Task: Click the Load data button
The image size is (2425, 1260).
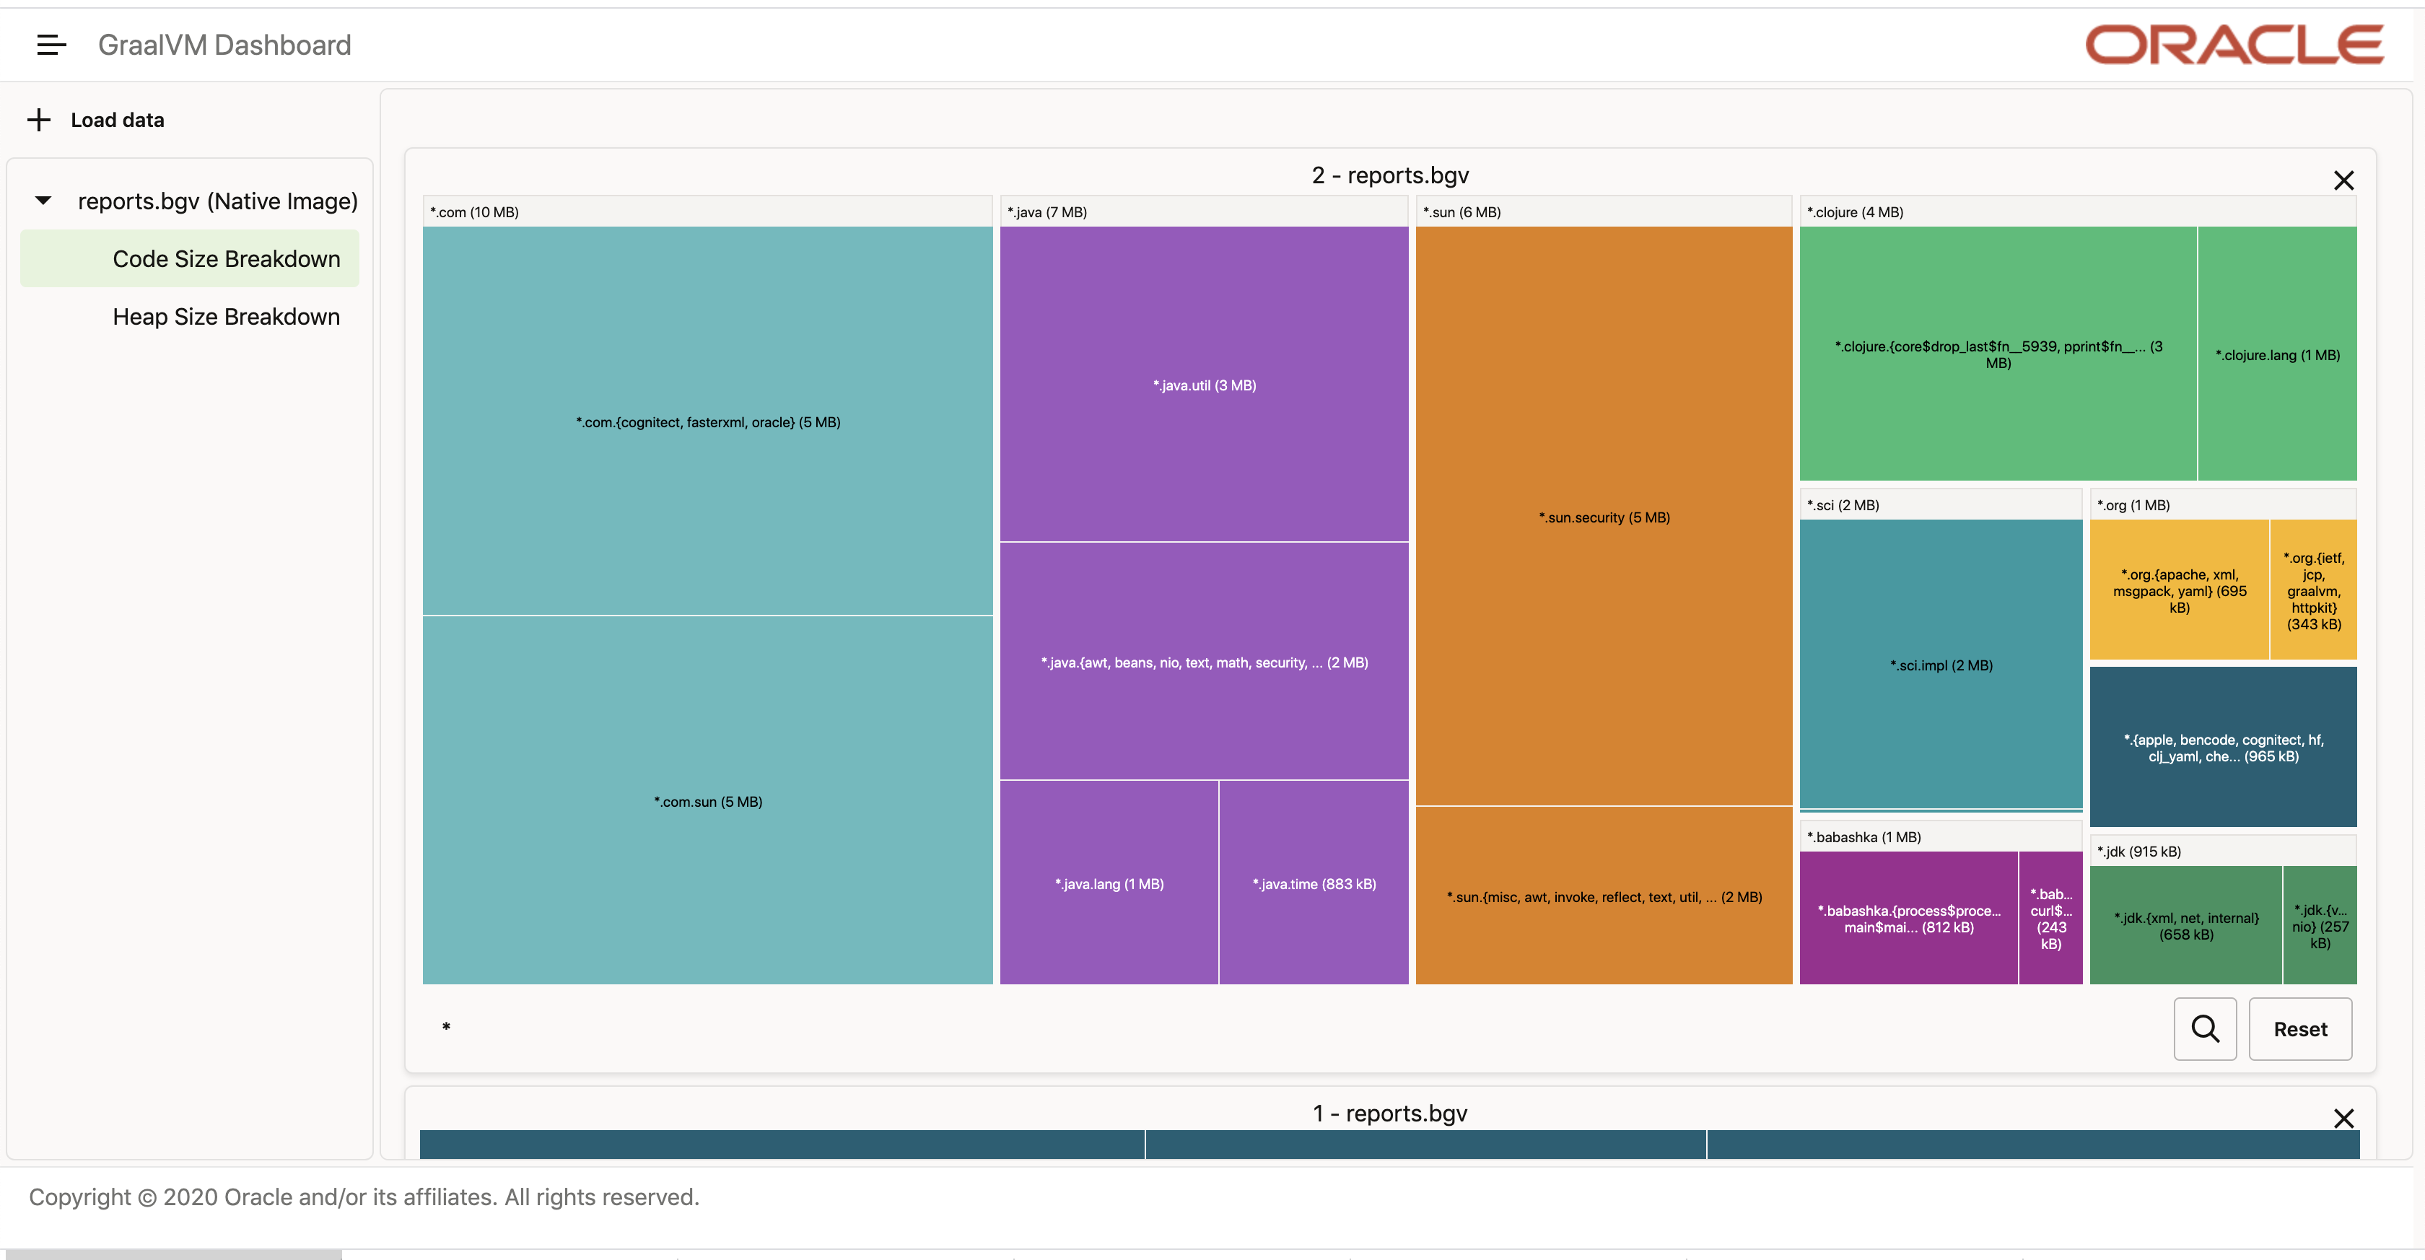Action: 96,120
